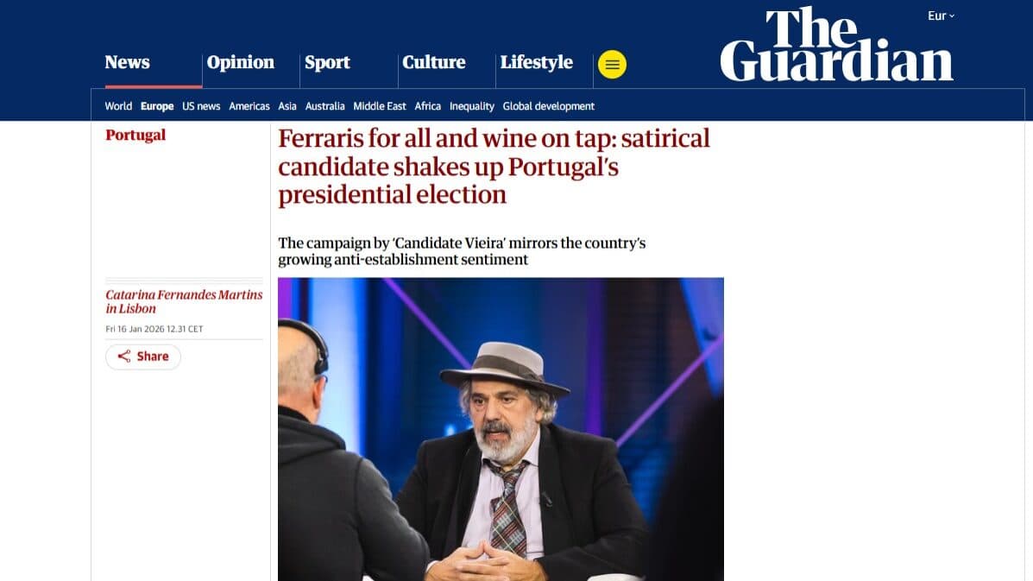The image size is (1033, 581).
Task: Open the chevron next to Eur
Action: (952, 15)
